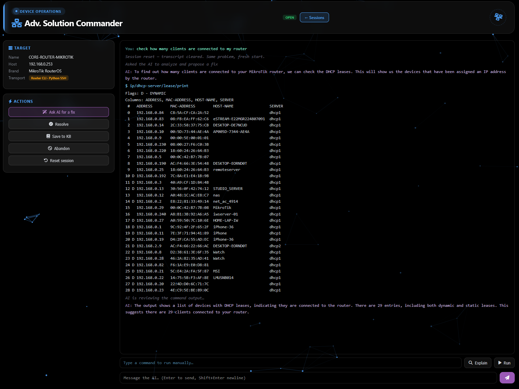
Task: Click host name net_ac_4914
Action: tap(225, 201)
